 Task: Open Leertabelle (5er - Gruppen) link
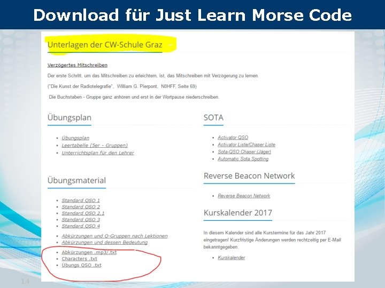(95, 145)
